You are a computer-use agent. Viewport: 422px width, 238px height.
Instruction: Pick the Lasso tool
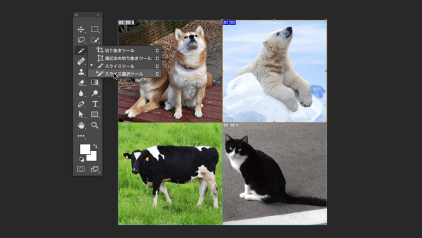pos(81,40)
